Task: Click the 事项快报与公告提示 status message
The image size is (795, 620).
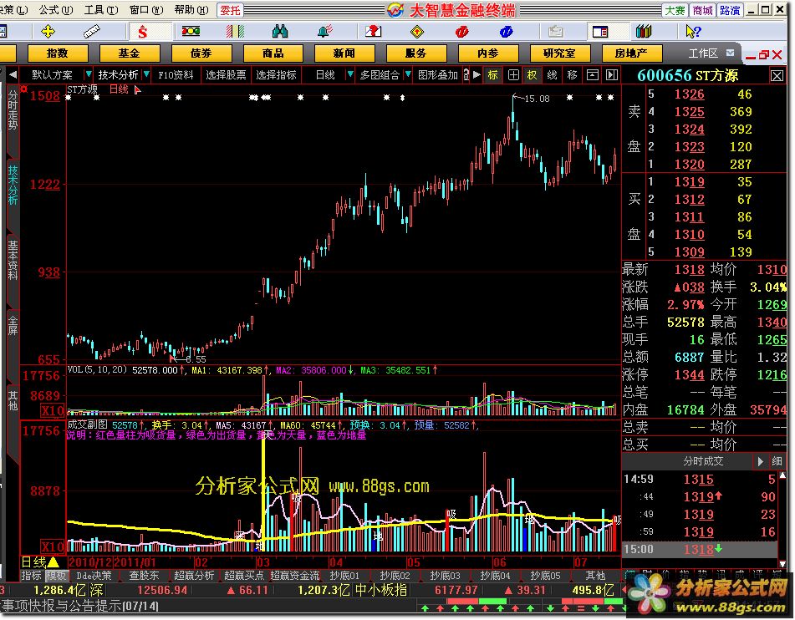Action: click(x=79, y=606)
